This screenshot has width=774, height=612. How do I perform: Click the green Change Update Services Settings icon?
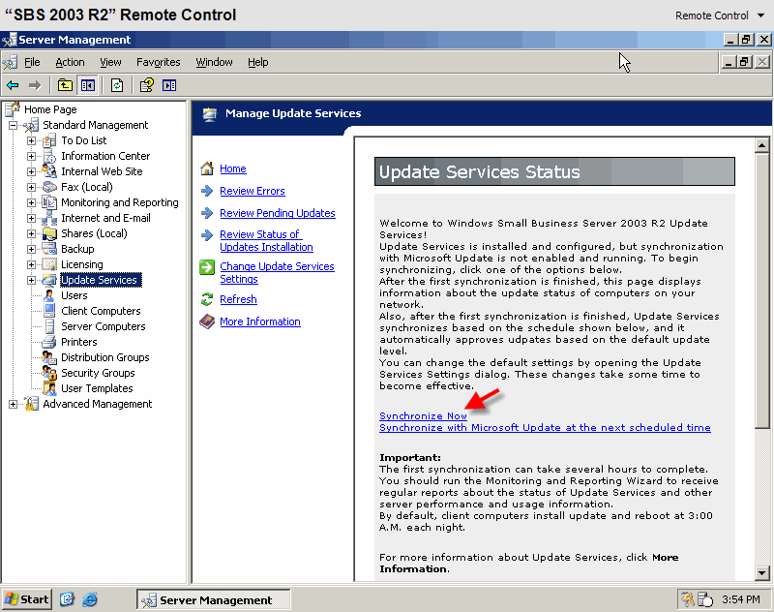207,267
